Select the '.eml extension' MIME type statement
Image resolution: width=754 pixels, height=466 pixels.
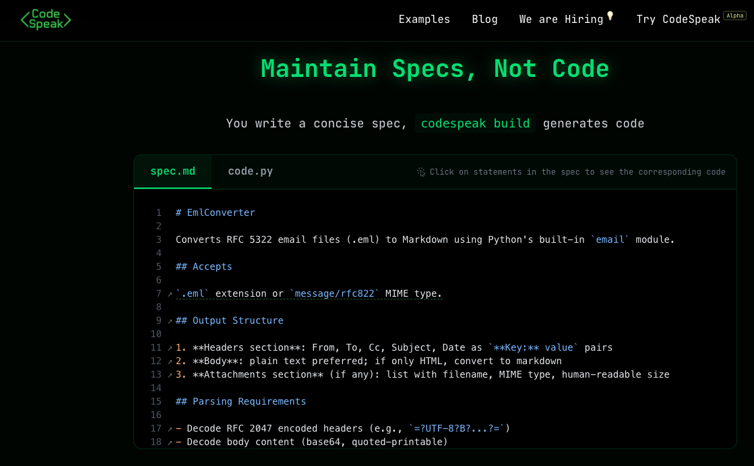pos(309,293)
